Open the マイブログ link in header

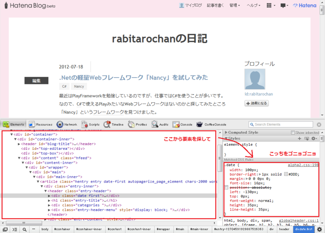(191, 5)
